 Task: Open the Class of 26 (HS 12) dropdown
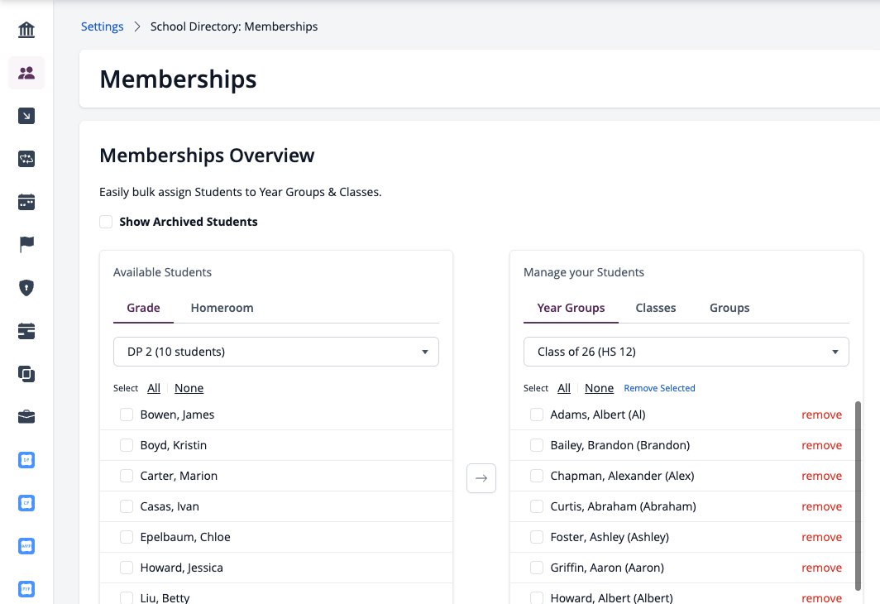point(686,352)
